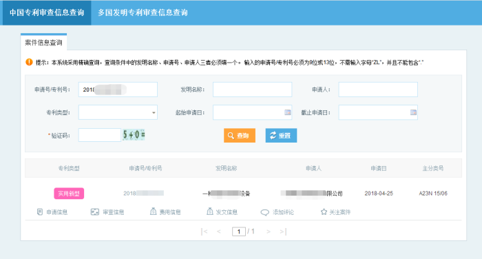The height and width of the screenshot is (259, 482).
Task: Click the result application number starting 2018
Action: (x=143, y=193)
